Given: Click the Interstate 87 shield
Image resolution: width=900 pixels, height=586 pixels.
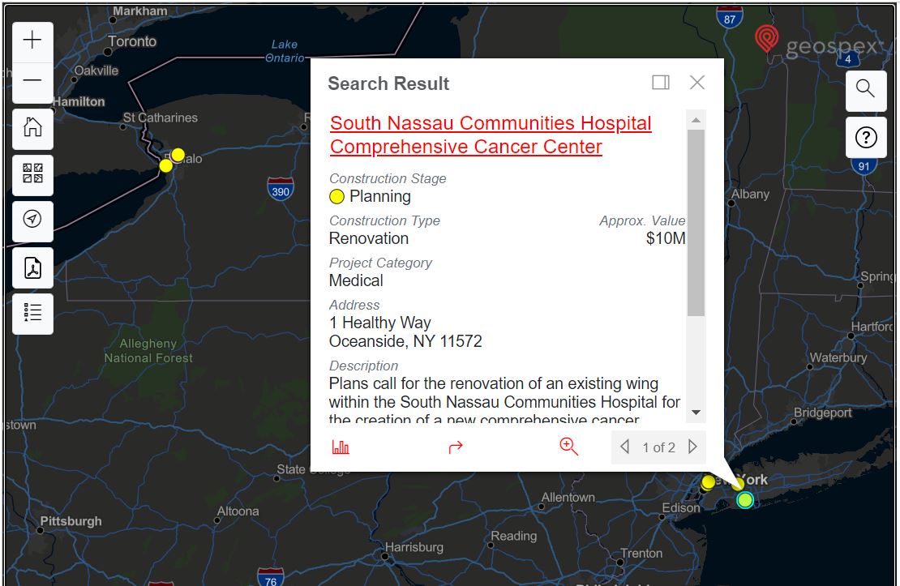Looking at the screenshot, I should pos(730,17).
